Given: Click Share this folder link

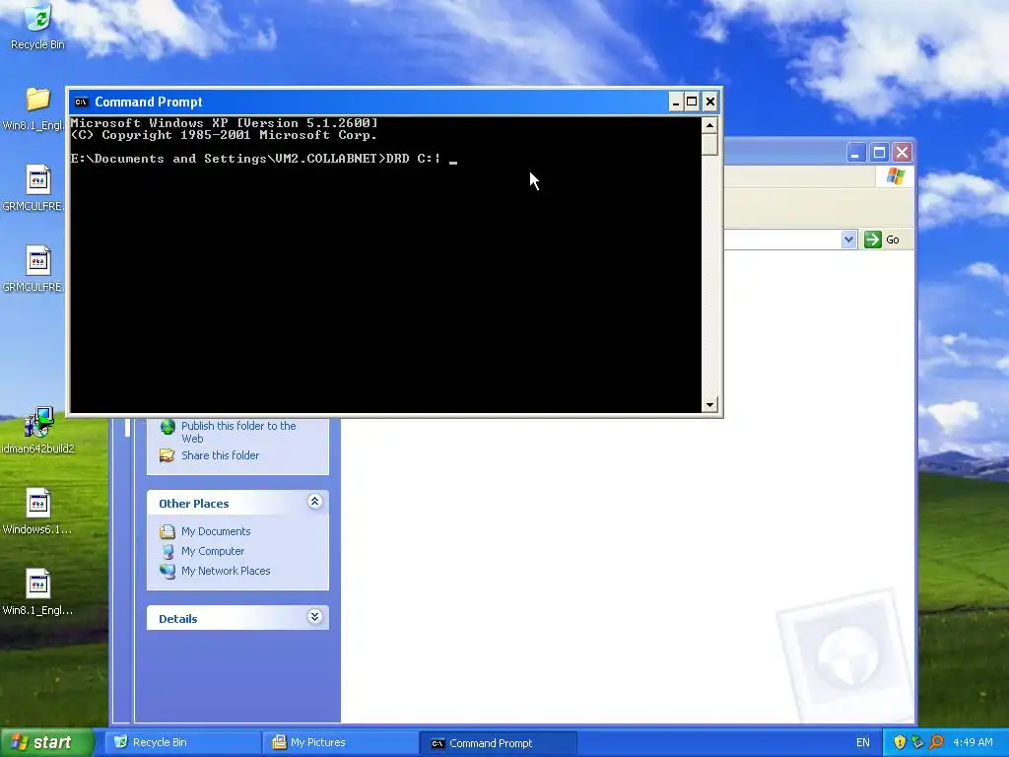Looking at the screenshot, I should coord(220,455).
